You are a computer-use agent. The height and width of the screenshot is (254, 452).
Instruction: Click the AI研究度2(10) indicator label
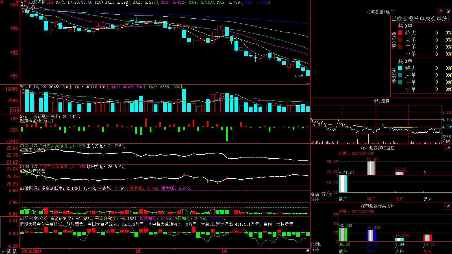(34, 218)
